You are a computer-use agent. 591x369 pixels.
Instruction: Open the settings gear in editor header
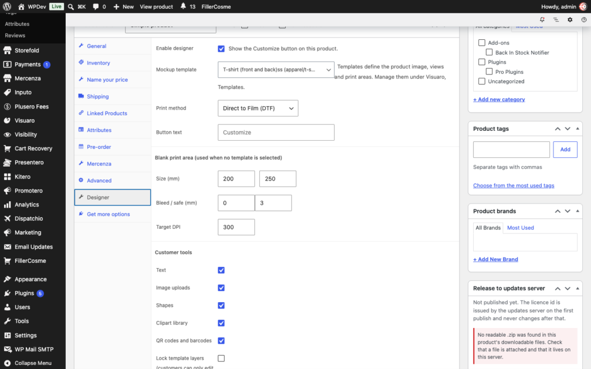[x=570, y=20]
